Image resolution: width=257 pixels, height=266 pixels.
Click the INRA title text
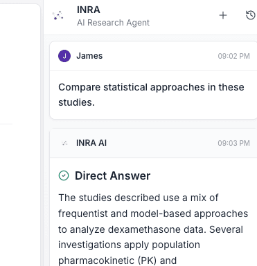[x=89, y=10]
